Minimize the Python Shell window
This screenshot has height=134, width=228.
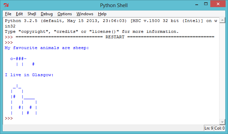click(x=197, y=4)
